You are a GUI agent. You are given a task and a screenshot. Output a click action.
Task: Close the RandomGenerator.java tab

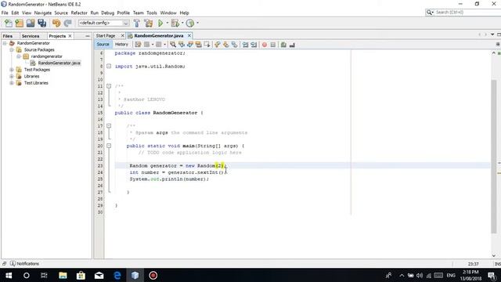click(189, 36)
